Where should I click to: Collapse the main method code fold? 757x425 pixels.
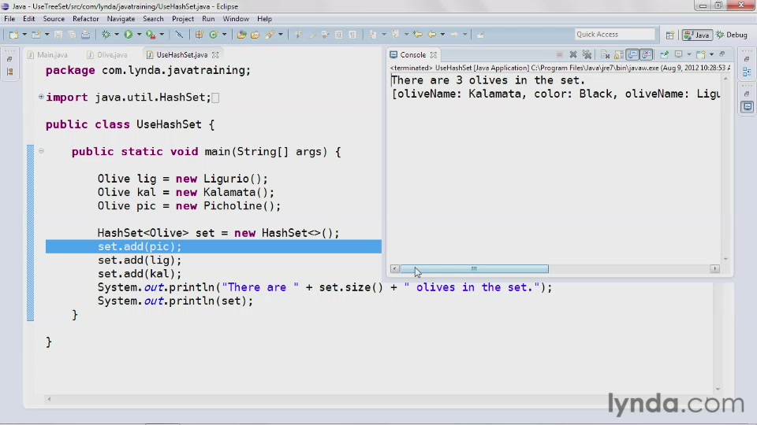tap(41, 151)
